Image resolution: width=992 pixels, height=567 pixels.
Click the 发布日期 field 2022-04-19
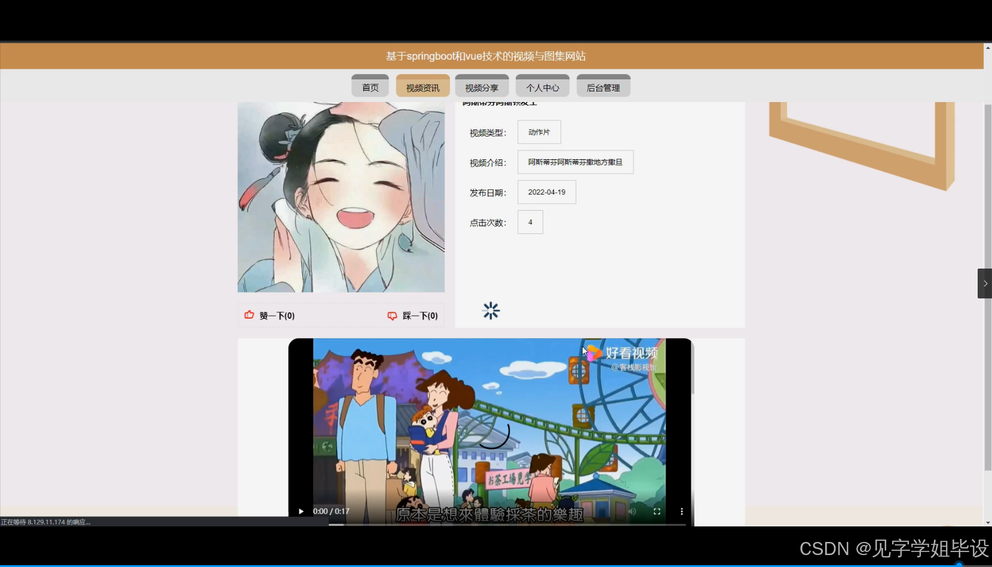coord(547,192)
